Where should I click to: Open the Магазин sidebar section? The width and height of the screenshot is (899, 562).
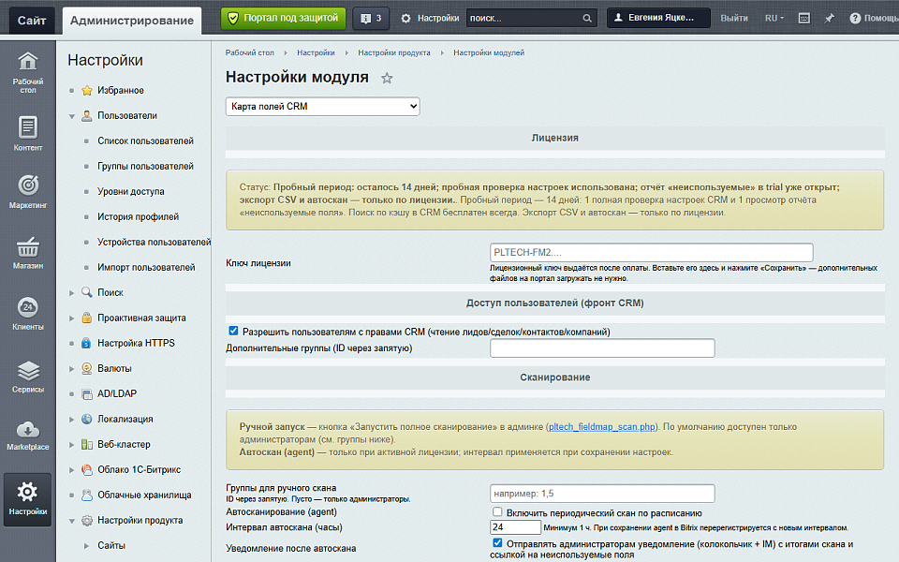coord(27,253)
